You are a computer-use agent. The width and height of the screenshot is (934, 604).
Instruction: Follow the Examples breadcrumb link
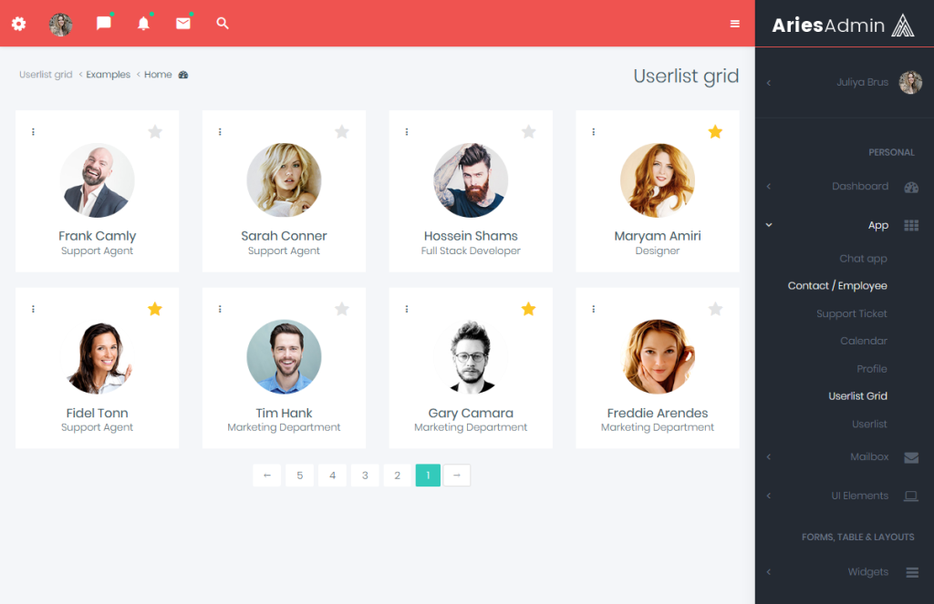[x=108, y=75]
